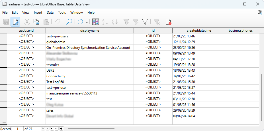The height and width of the screenshot is (131, 264).
Task: Open the View menu
Action: [26, 13]
